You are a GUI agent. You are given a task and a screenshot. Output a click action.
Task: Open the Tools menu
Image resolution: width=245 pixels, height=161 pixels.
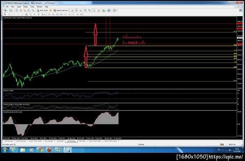32,7
